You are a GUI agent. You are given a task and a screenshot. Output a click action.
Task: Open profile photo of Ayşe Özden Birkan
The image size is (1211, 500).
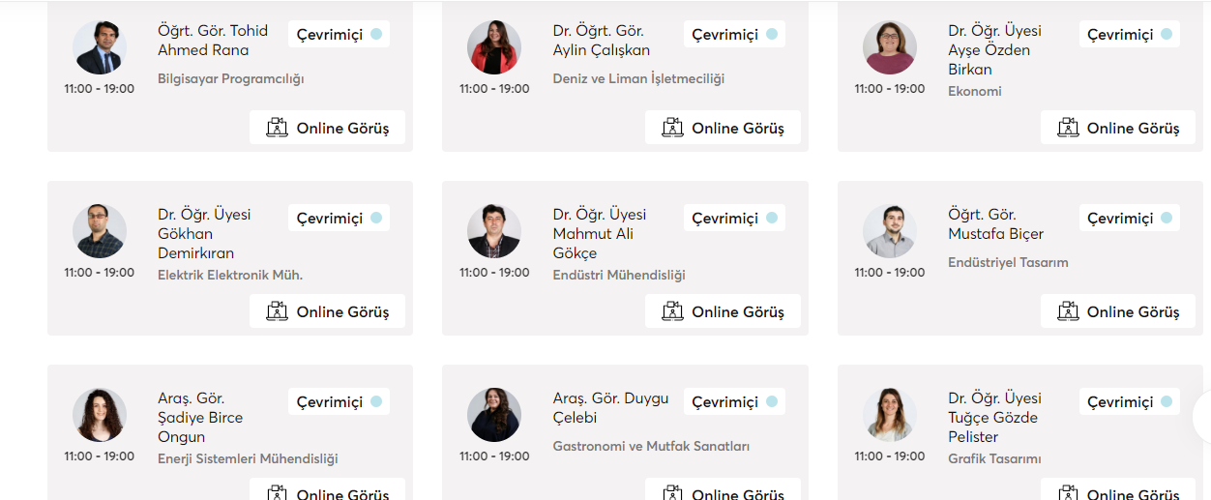click(890, 47)
